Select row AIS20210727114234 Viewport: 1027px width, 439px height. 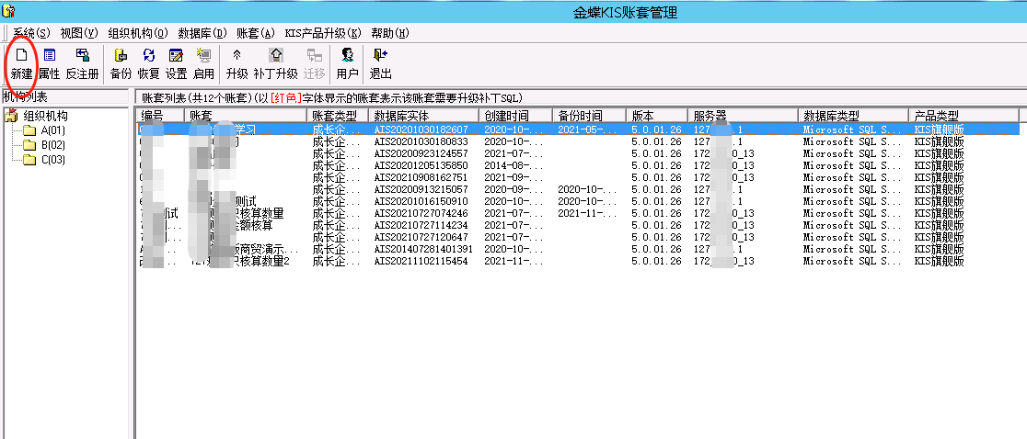pyautogui.click(x=577, y=225)
